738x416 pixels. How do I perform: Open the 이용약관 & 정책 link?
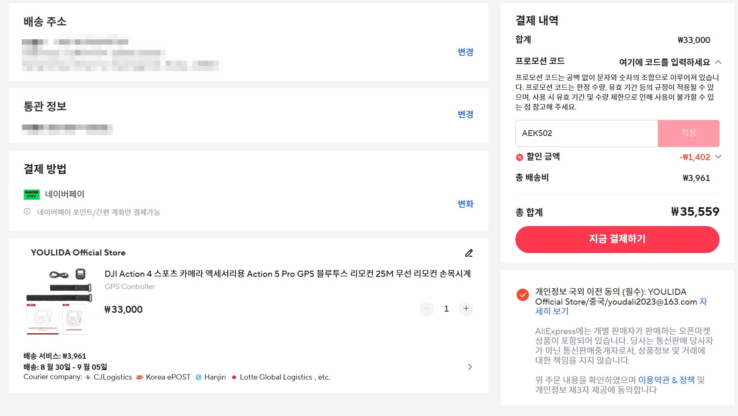(x=667, y=380)
